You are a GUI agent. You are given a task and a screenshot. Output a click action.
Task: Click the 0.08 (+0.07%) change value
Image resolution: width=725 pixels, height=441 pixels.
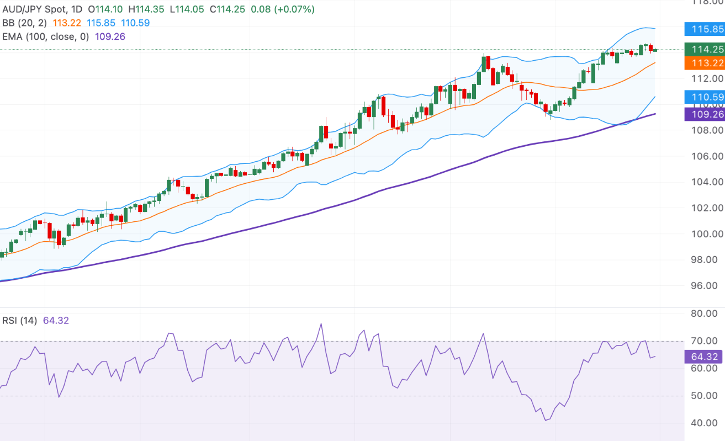[283, 9]
